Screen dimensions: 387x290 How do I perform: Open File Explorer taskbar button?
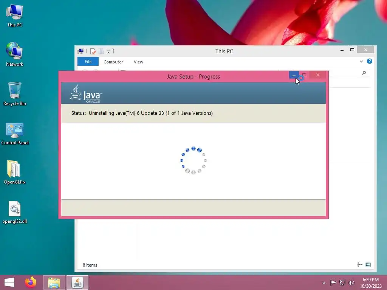point(54,282)
